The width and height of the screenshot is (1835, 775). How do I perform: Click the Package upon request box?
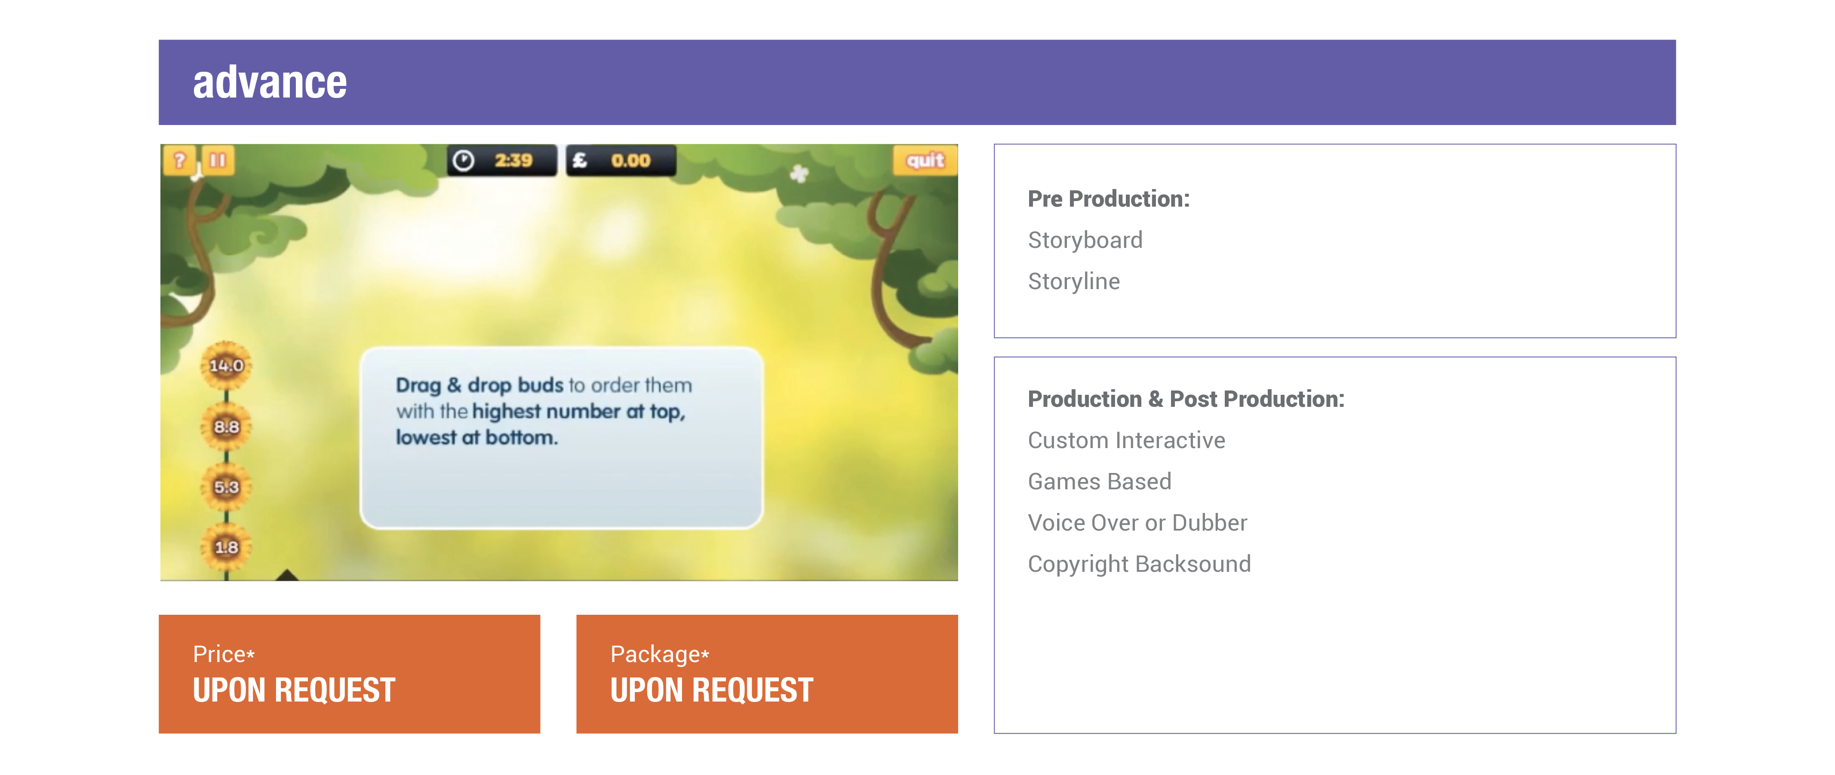click(x=766, y=673)
